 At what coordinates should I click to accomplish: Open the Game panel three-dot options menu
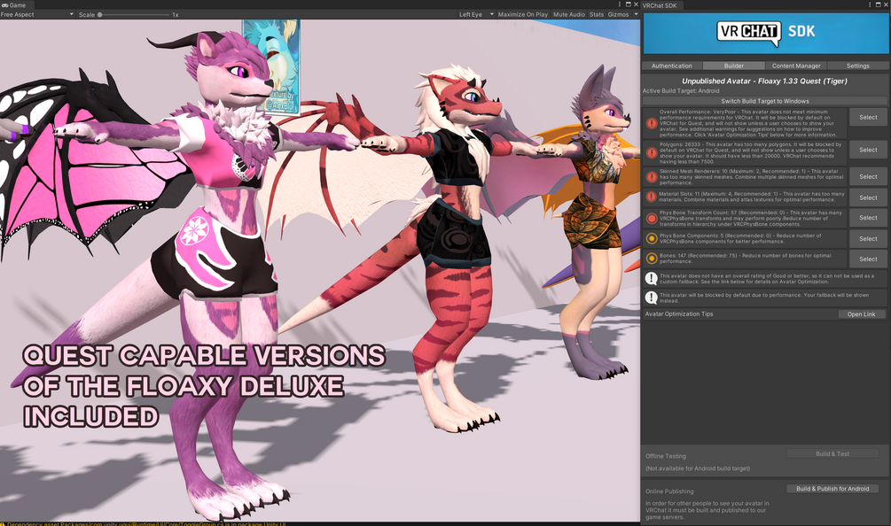[x=620, y=4]
